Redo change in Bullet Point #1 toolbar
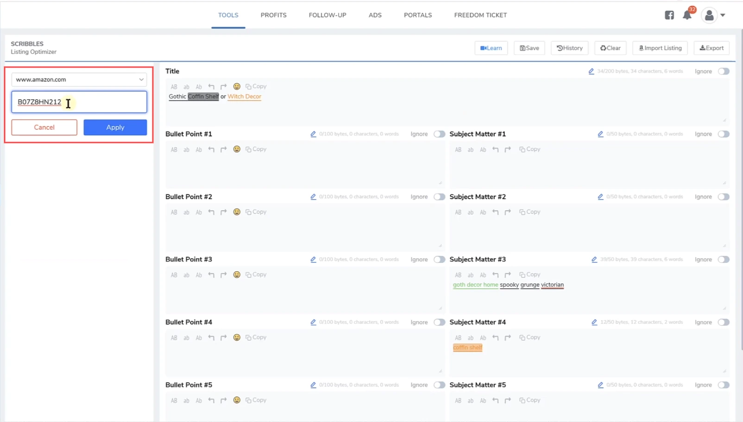The image size is (743, 422). (x=224, y=149)
